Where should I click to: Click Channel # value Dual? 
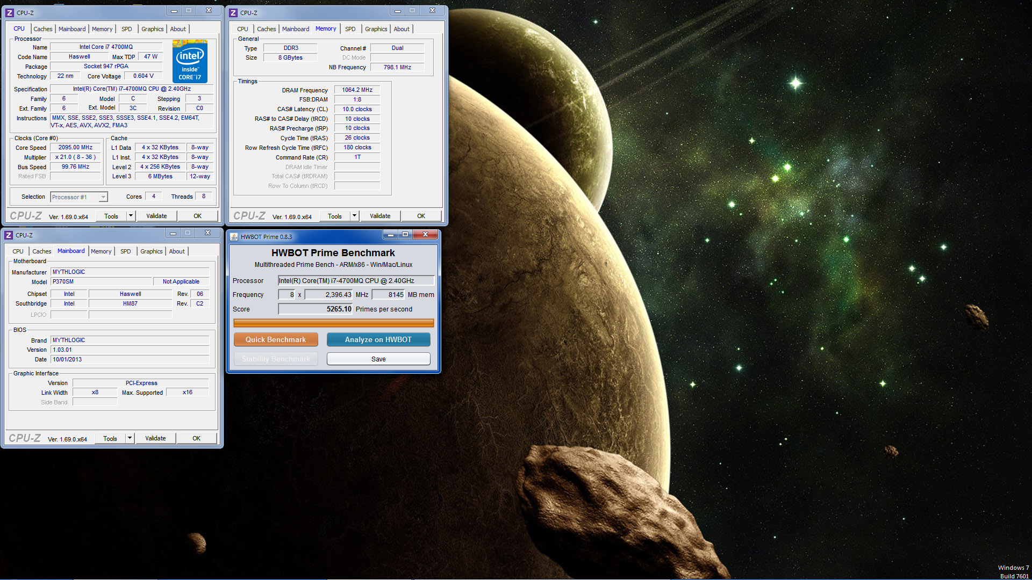(397, 48)
